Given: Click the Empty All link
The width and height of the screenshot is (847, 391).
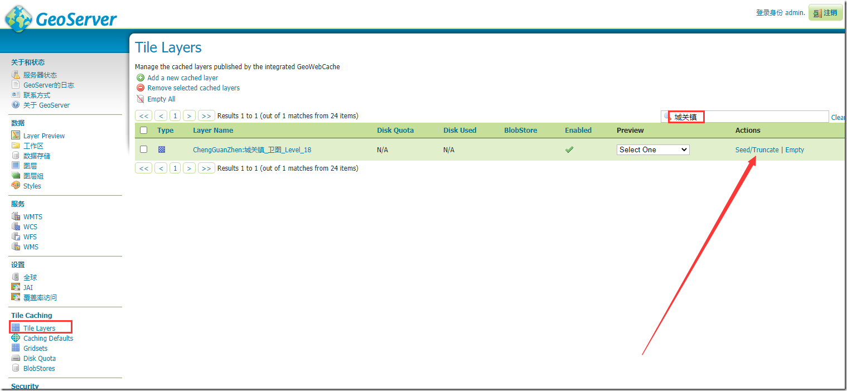Looking at the screenshot, I should click(x=161, y=99).
